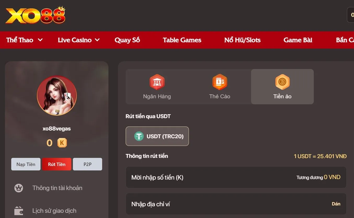Open the Ngân Hàng bank icon

[x=157, y=82]
